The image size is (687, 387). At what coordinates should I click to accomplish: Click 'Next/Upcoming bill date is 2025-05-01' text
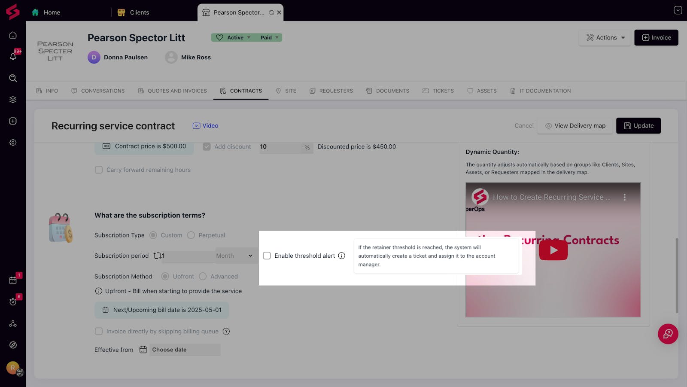coord(167,310)
